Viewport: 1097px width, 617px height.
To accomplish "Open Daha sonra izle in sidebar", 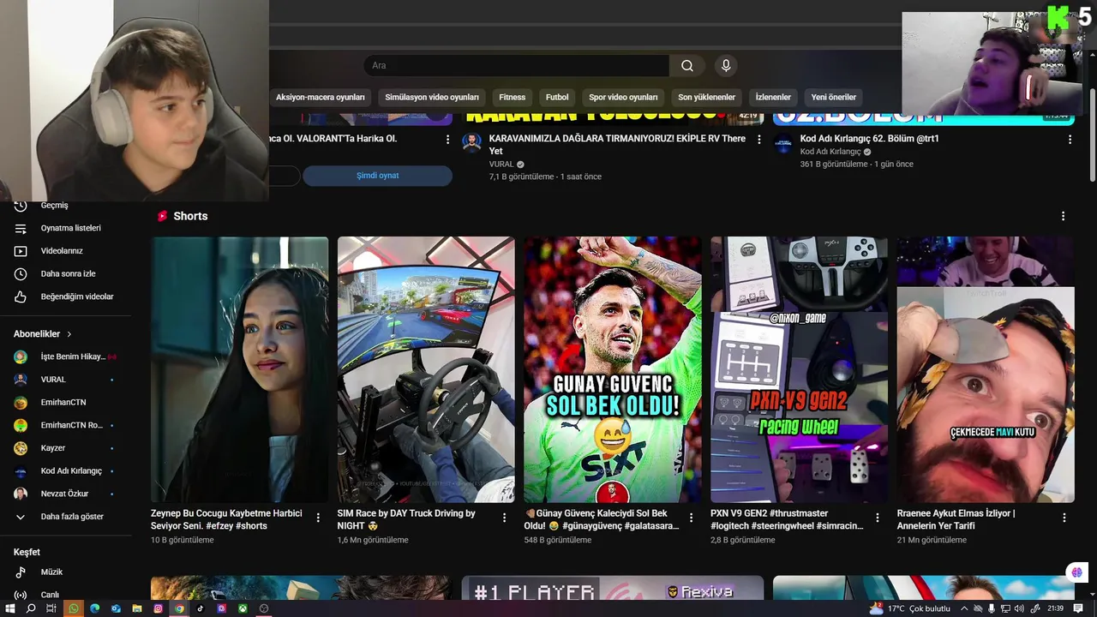I will [x=67, y=274].
